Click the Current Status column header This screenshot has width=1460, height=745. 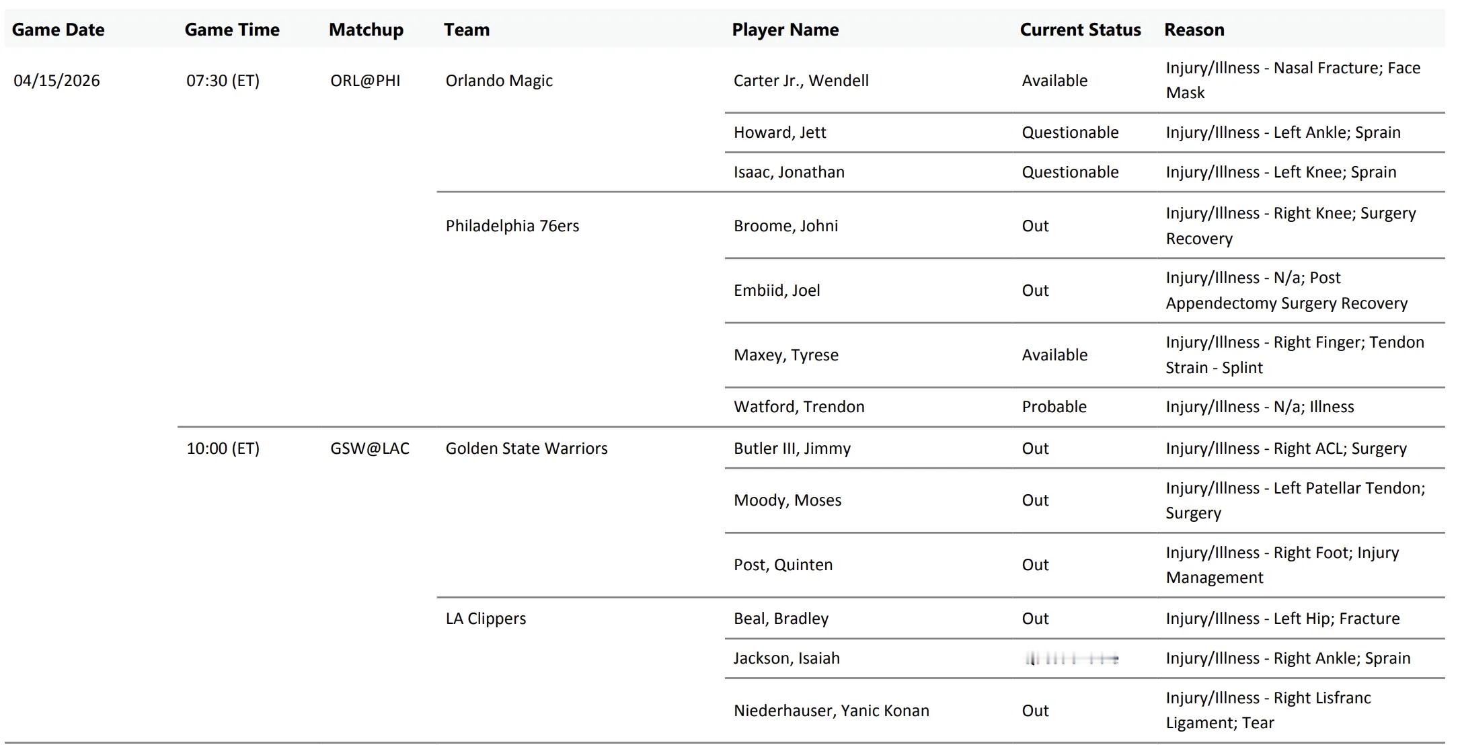pos(1080,30)
